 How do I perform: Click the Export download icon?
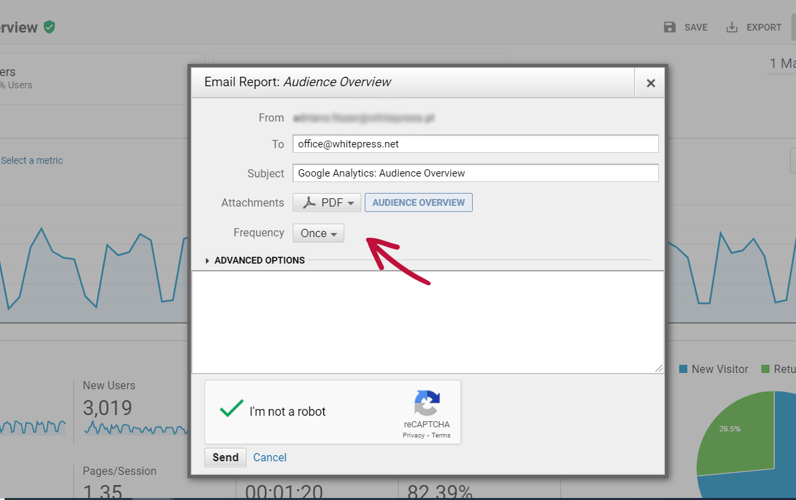(x=731, y=27)
